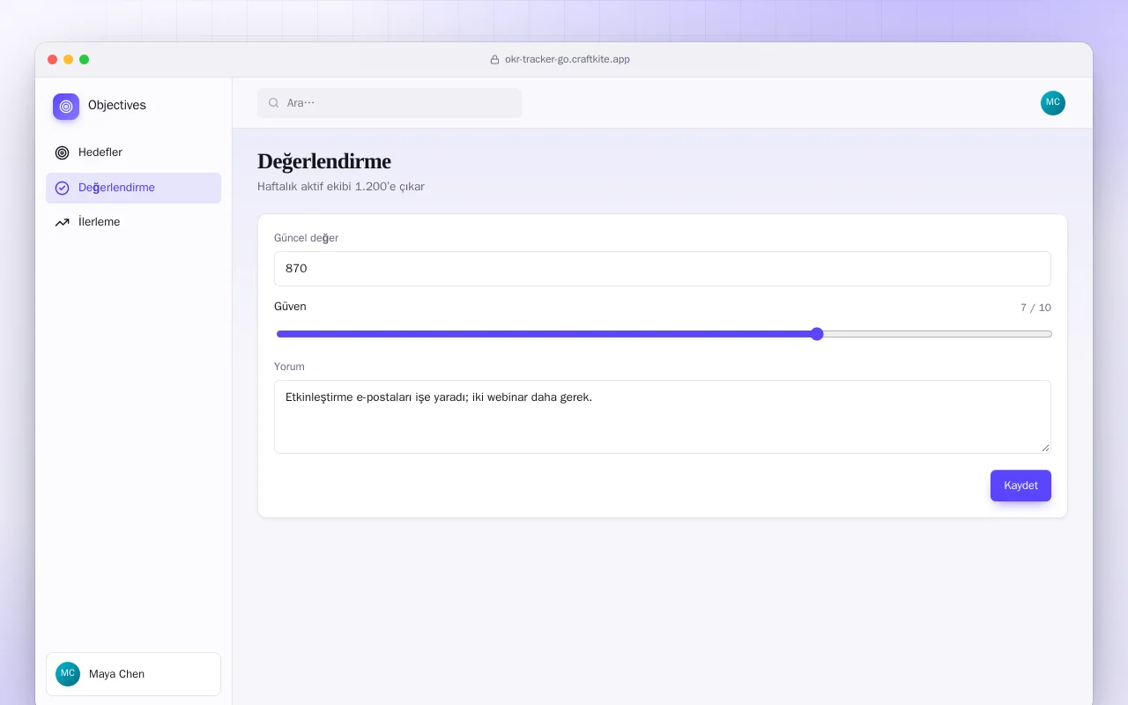Click the Değerlendirme checkmark circle icon
The width and height of the screenshot is (1128, 705).
click(62, 188)
